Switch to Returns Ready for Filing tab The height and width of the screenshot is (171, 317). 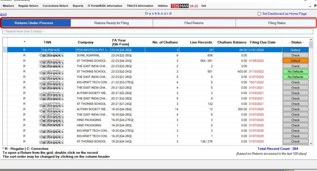click(x=112, y=23)
